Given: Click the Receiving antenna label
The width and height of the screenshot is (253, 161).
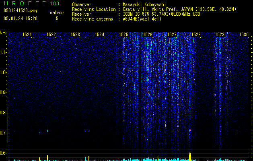Looking at the screenshot, I should pos(93,19).
